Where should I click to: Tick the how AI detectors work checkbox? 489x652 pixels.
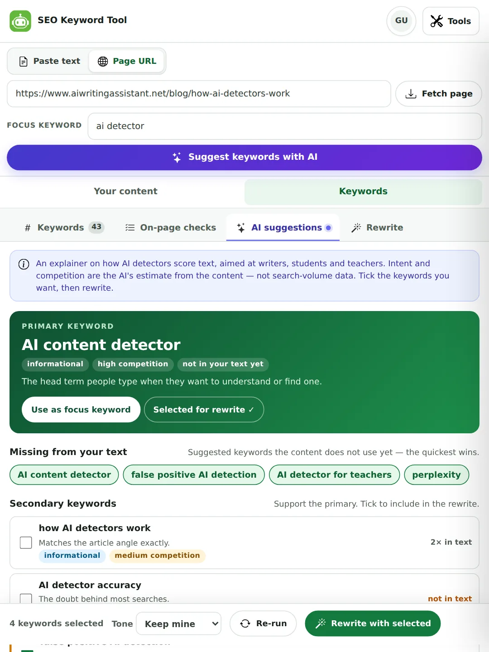click(26, 542)
